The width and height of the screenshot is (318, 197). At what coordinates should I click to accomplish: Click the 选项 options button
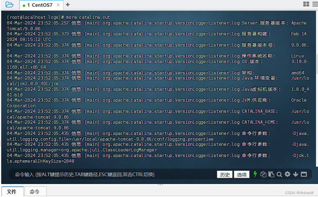point(242,174)
